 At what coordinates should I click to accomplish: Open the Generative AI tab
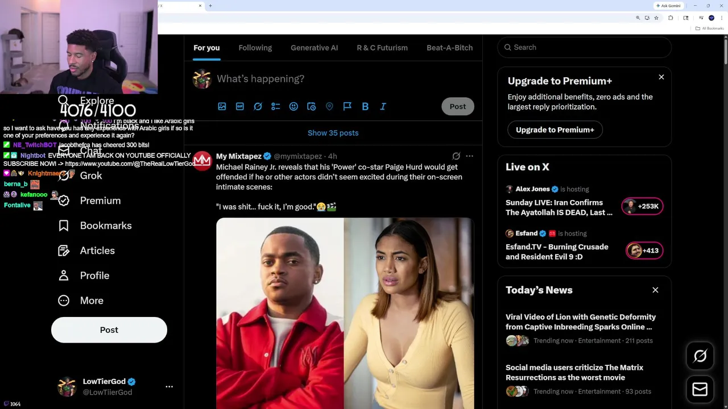pos(314,48)
